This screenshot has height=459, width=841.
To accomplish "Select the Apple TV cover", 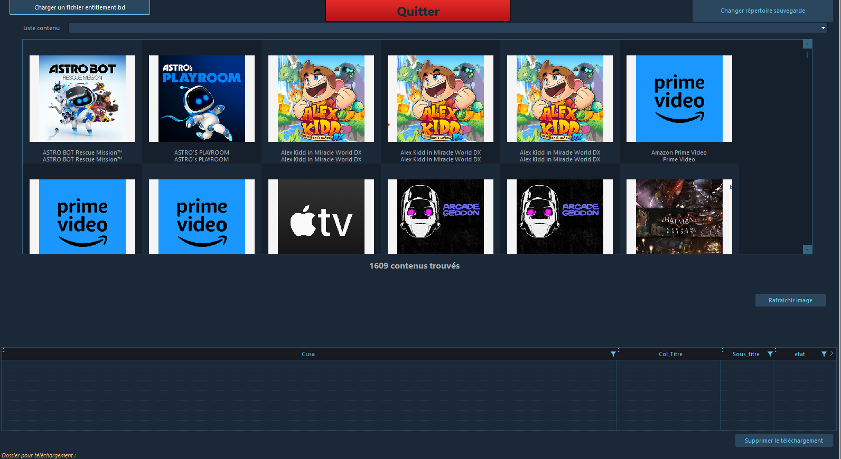I will [321, 216].
